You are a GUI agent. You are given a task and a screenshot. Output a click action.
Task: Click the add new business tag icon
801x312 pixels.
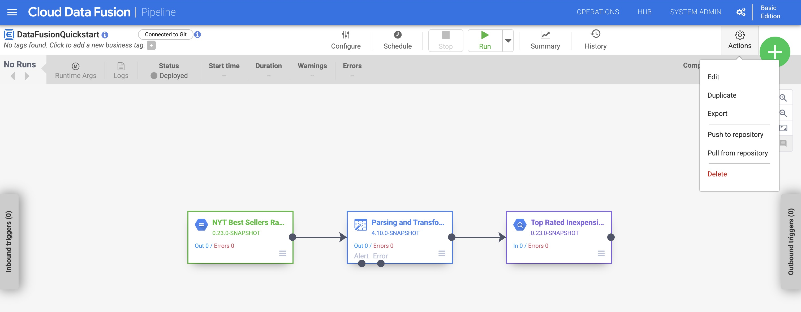(x=152, y=45)
